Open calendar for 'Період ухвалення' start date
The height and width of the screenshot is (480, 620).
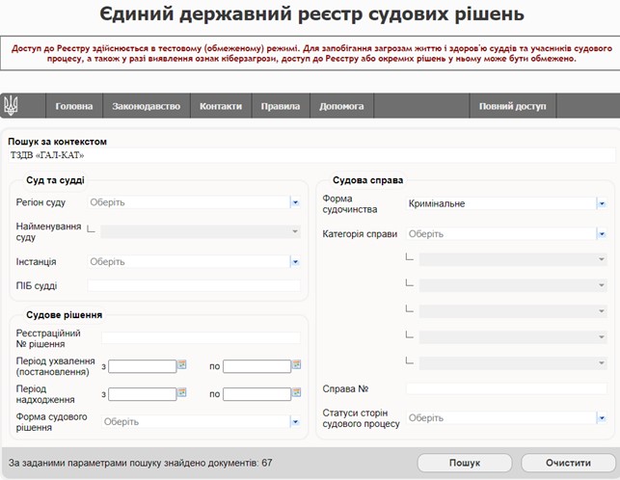(182, 365)
